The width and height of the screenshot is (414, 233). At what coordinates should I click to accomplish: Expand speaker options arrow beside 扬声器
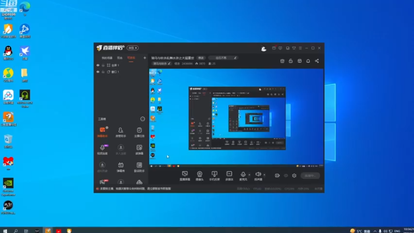click(x=264, y=174)
